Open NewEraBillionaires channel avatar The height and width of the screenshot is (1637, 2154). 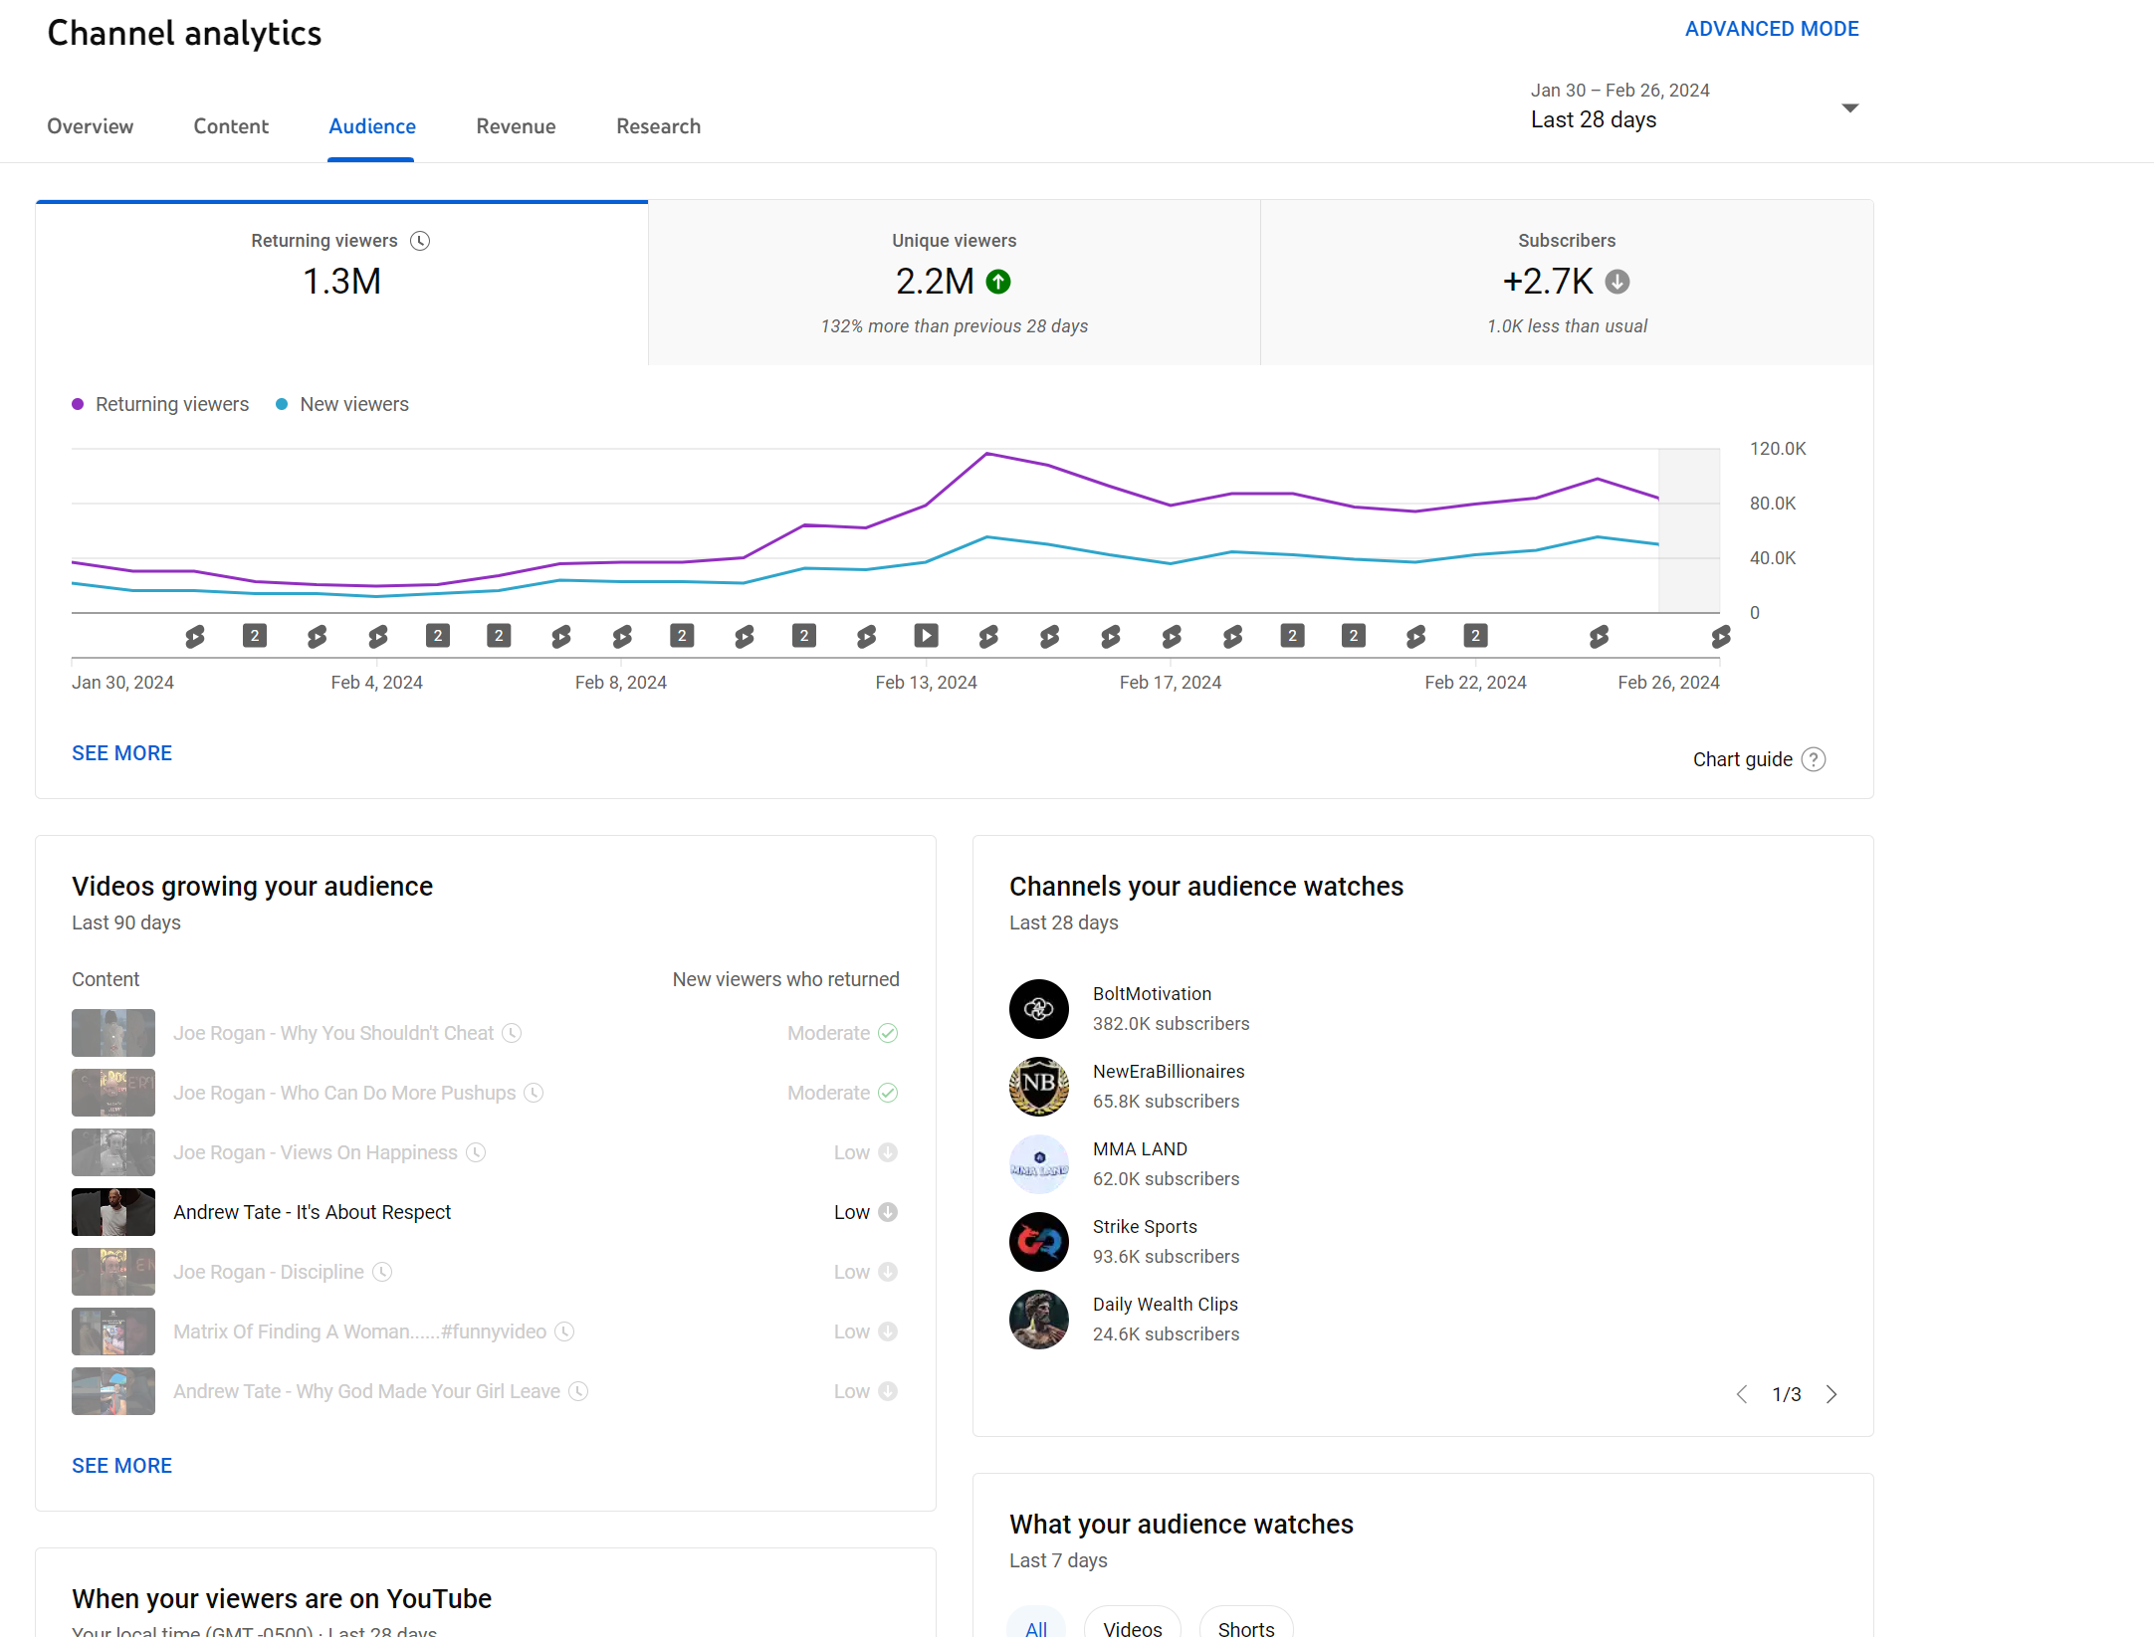(1039, 1087)
